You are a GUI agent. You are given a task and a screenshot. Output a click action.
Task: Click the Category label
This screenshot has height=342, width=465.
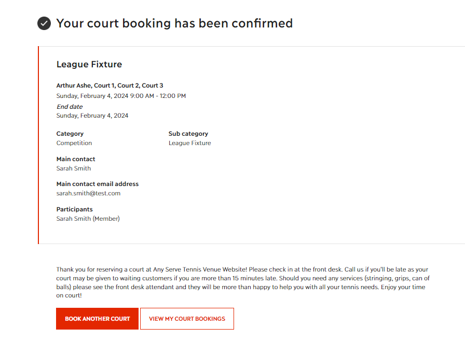(x=70, y=134)
